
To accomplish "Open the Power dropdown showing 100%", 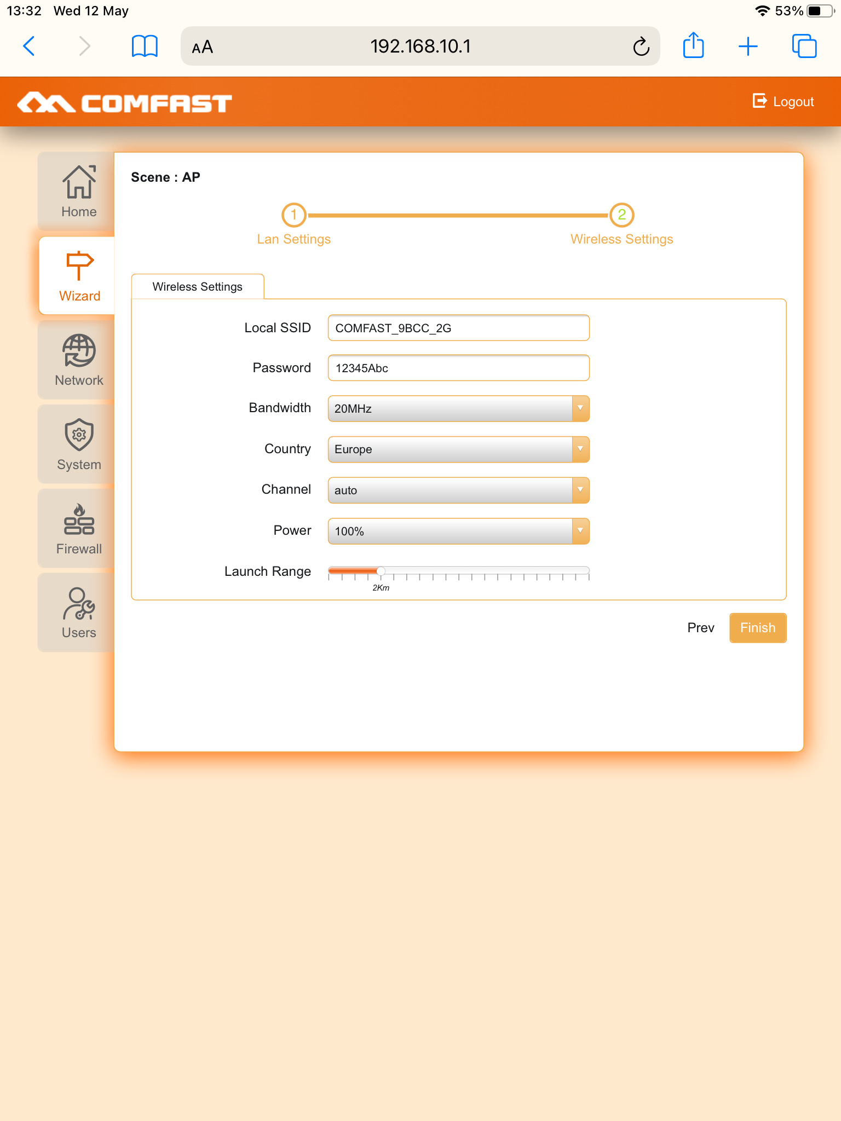I will [458, 531].
